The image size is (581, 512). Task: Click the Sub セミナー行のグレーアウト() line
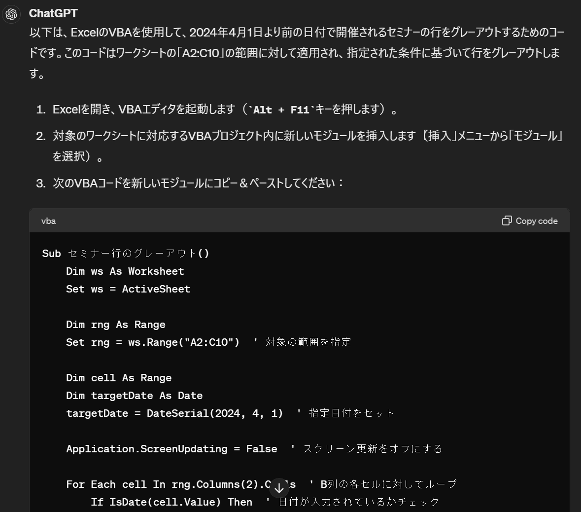click(126, 254)
